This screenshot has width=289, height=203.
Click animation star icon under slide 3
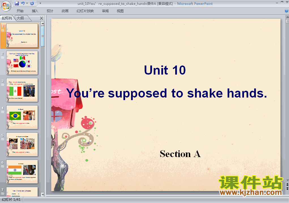[x=3, y=85]
